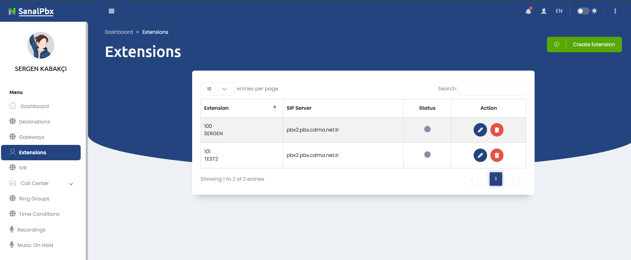631x260 pixels.
Task: Delete extension 101 TEST2
Action: (x=497, y=155)
